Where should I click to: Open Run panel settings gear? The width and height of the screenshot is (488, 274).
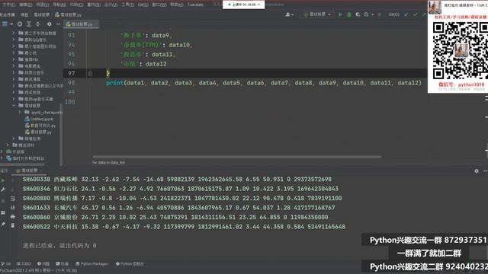(x=477, y=170)
